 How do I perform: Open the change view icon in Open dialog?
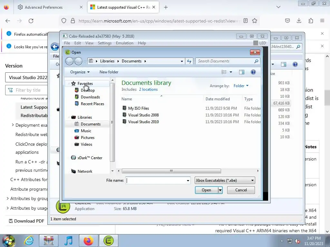click(x=224, y=72)
